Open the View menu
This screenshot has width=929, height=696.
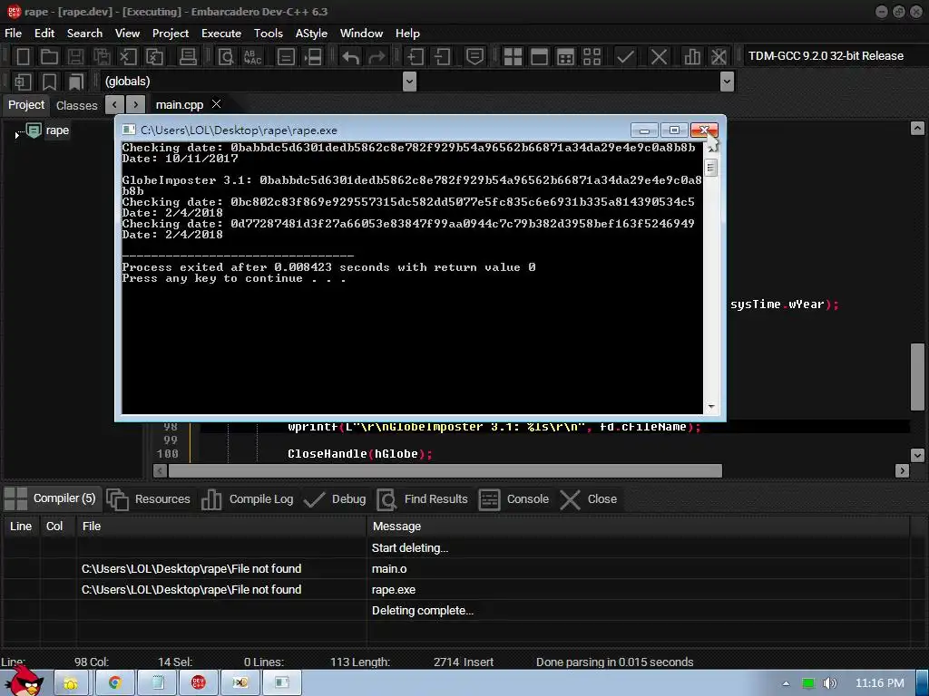[x=127, y=34]
